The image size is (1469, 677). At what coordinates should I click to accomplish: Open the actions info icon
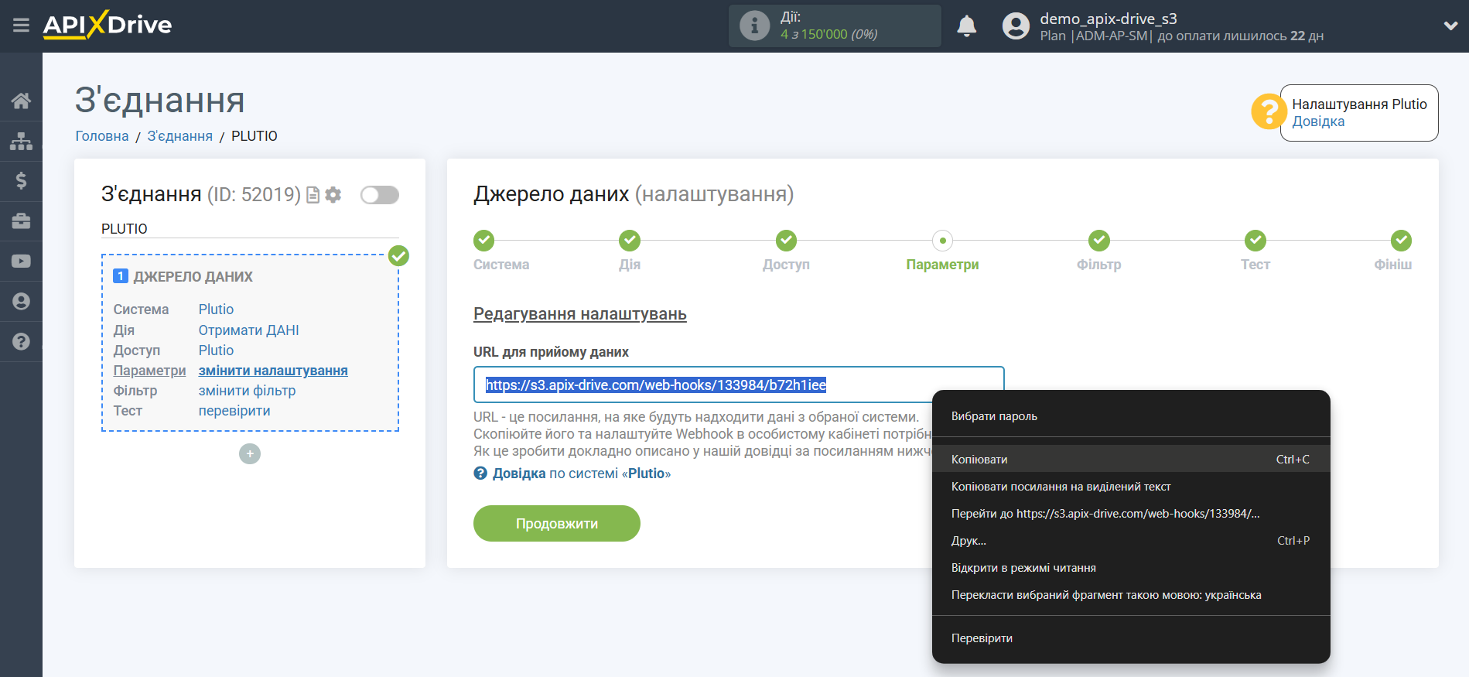754,26
